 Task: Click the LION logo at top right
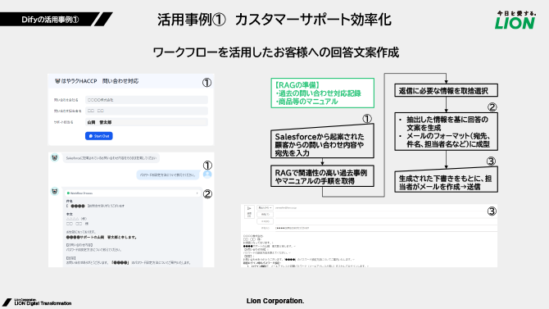[x=515, y=20]
